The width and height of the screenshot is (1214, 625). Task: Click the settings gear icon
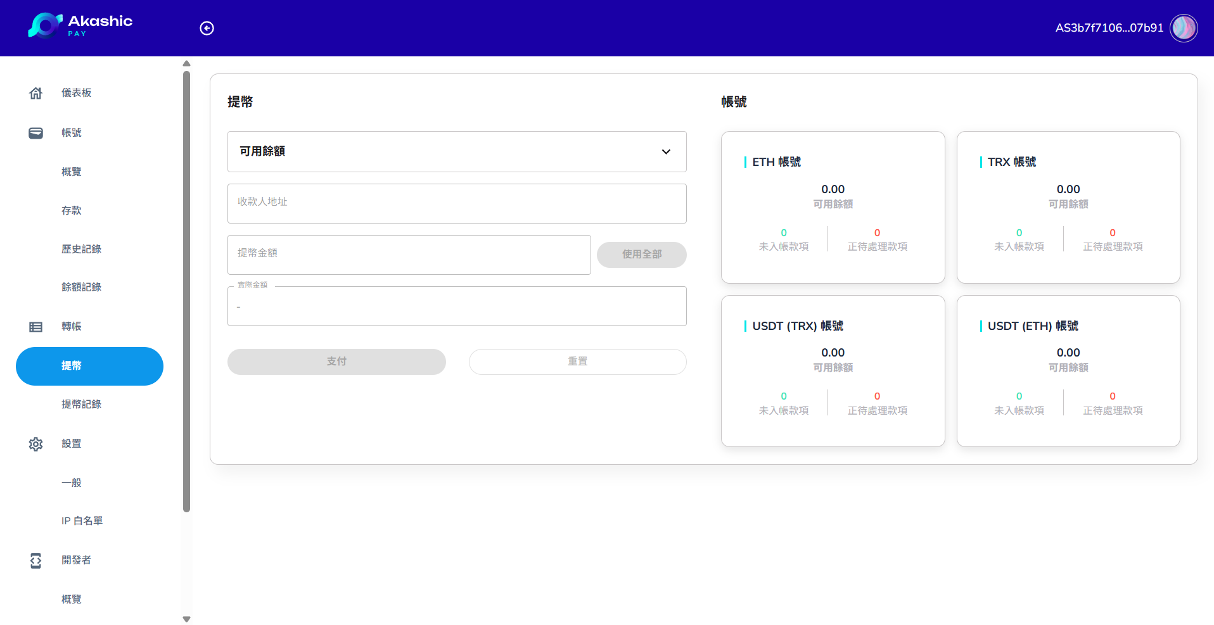tap(35, 444)
